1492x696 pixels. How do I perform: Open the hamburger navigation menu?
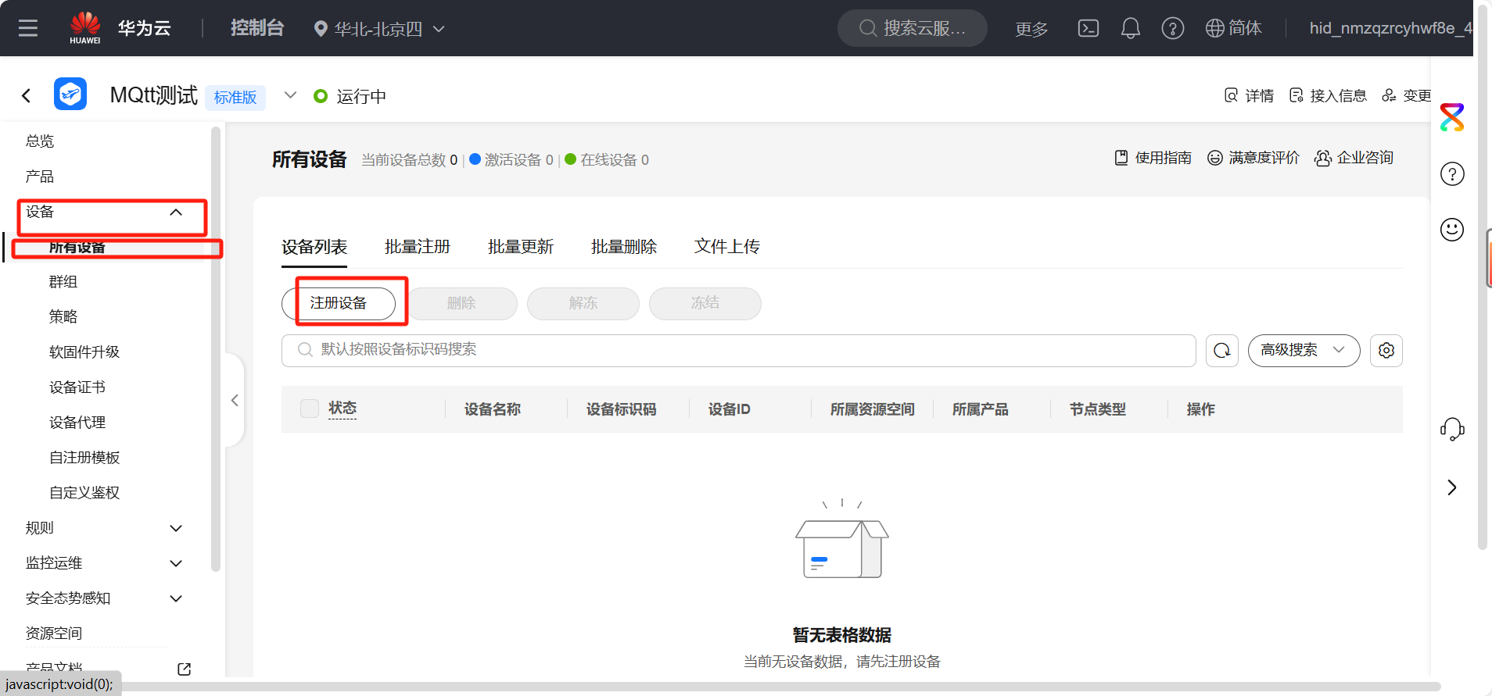click(x=28, y=29)
